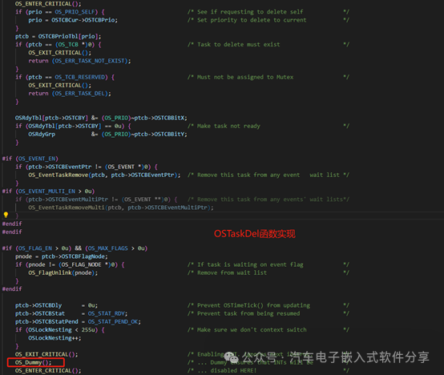Click the OS_FlagUnlink(pnode) function call
This screenshot has width=444, height=375.
tap(63, 272)
